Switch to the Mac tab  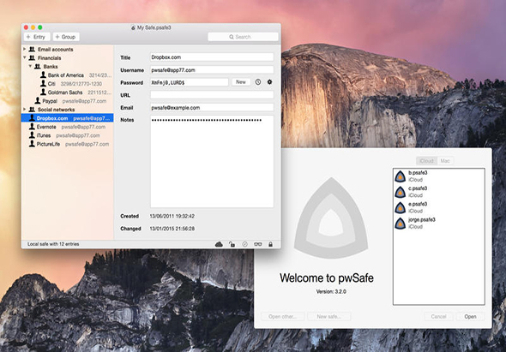click(445, 160)
